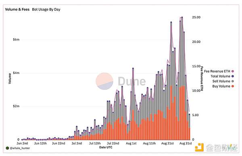Click the Bot Usage By Day subtitle

pos(46,9)
